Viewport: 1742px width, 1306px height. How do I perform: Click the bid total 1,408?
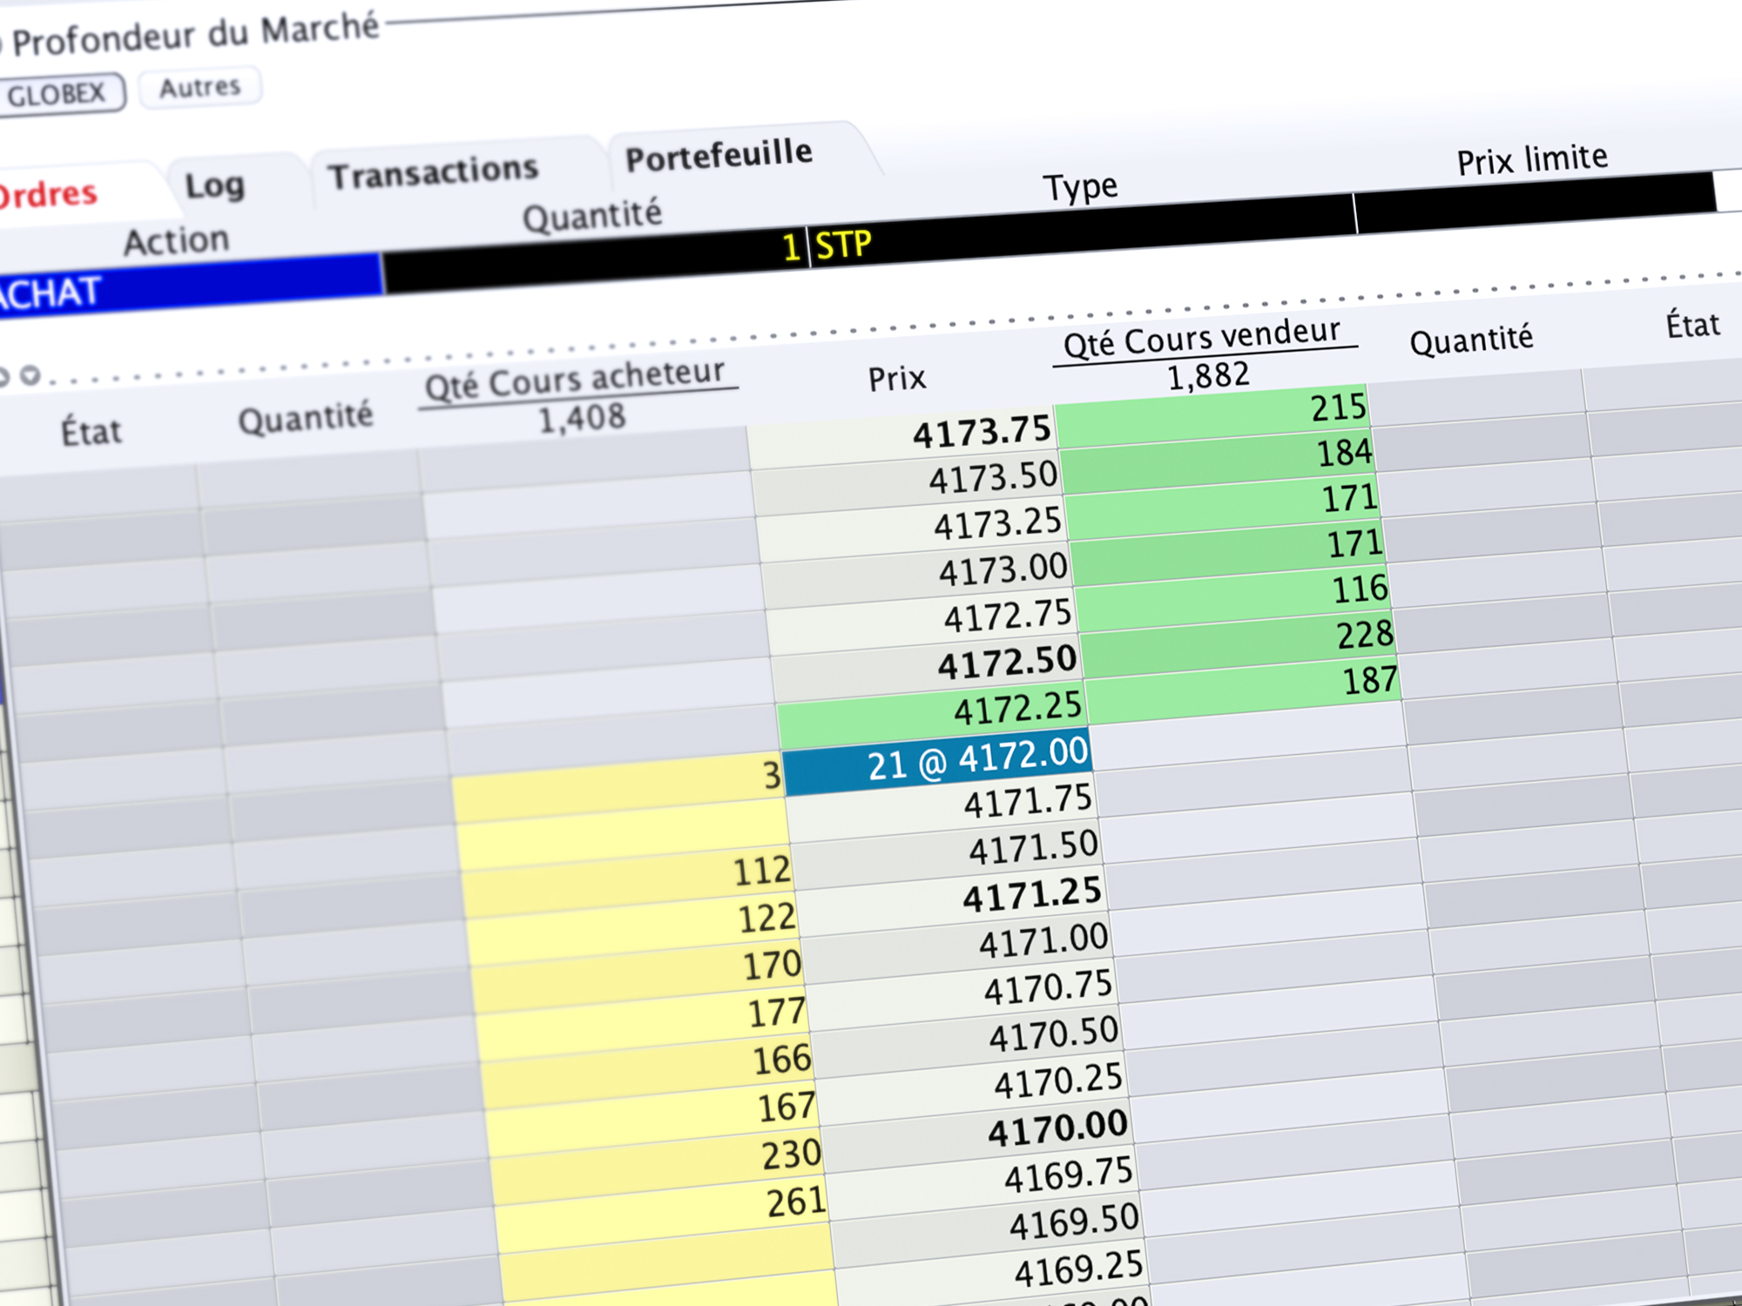point(582,418)
